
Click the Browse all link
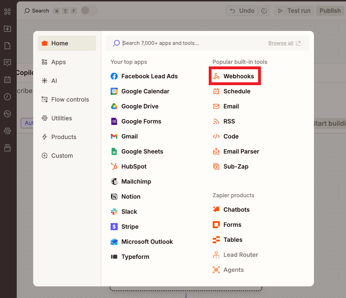[284, 43]
